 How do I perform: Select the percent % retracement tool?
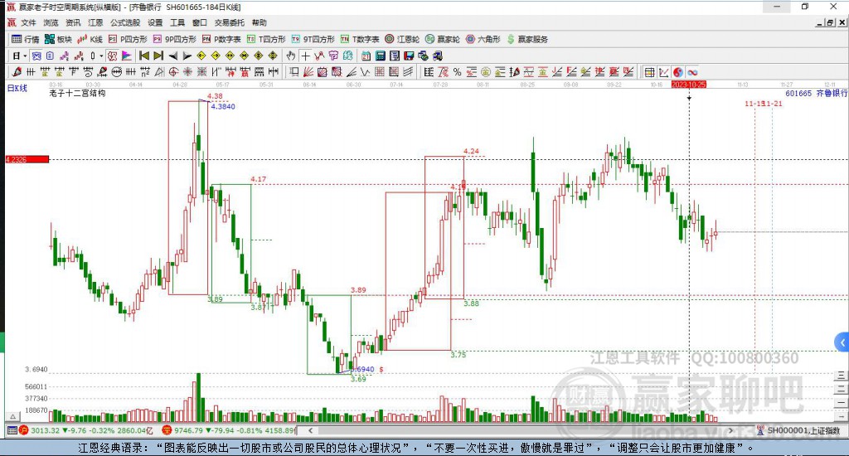(x=457, y=72)
